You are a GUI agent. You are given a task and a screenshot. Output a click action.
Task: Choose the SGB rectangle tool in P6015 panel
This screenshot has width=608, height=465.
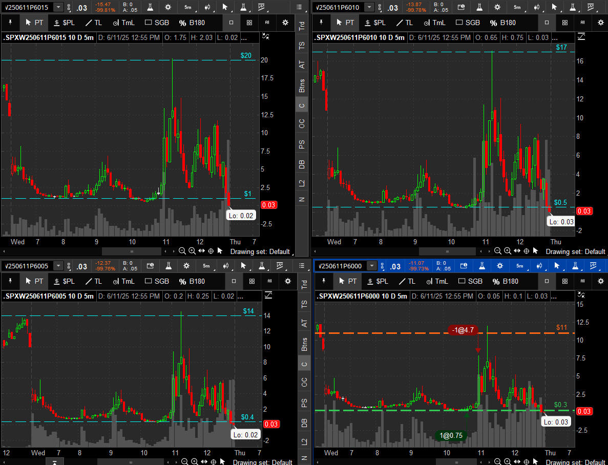(157, 23)
